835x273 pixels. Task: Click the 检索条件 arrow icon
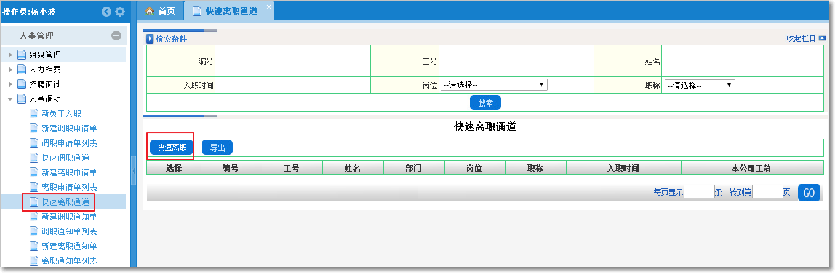(x=150, y=39)
